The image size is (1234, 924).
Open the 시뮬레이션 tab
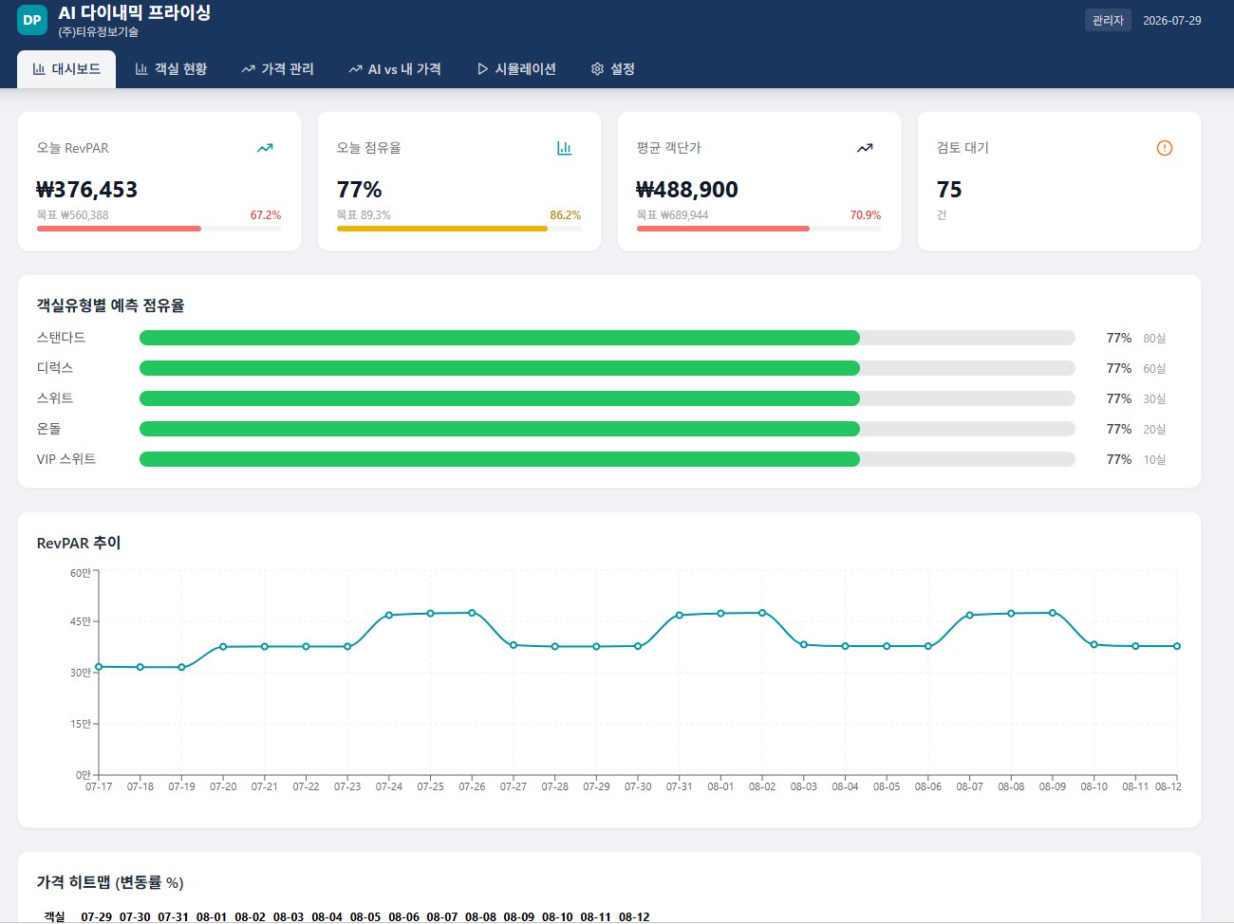tap(516, 69)
